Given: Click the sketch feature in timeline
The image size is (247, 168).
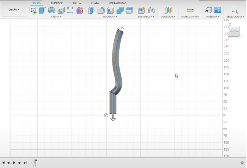Looking at the screenshot, I should tap(33, 163).
